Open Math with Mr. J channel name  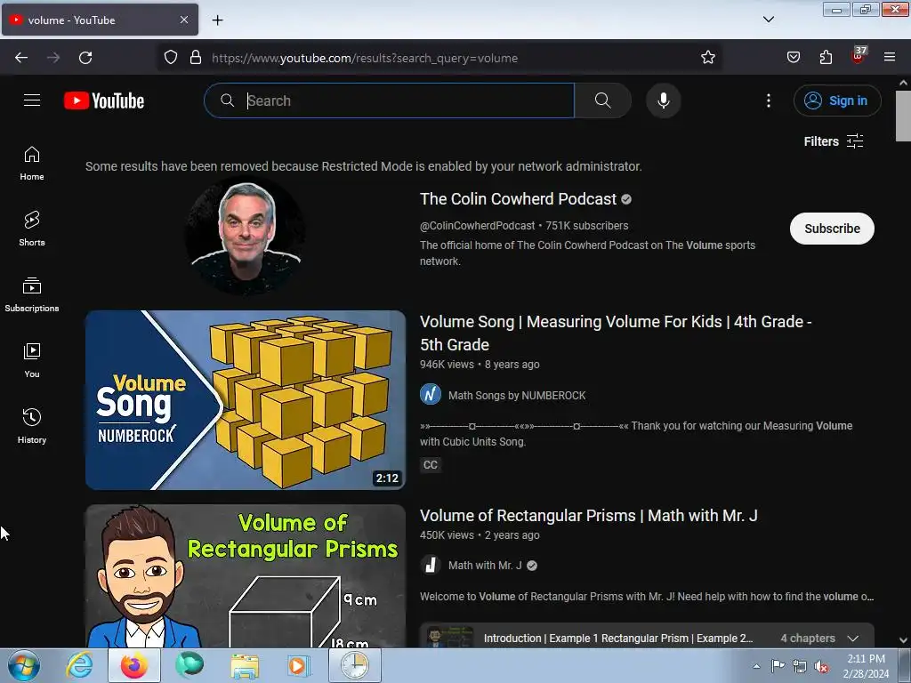485,566
